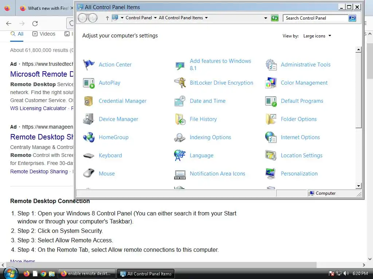
Task: Click the Control Panel scroll down arrow
Action: pyautogui.click(x=358, y=186)
